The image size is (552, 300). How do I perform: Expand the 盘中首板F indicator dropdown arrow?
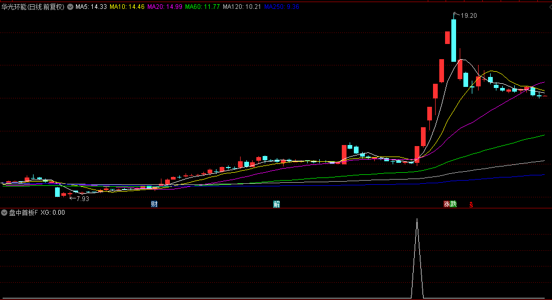[x=4, y=213]
